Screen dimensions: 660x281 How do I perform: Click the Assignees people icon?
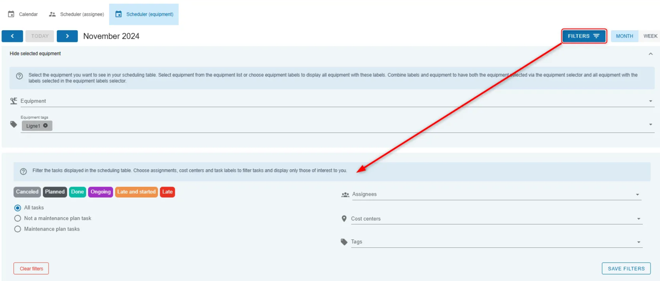coord(345,195)
